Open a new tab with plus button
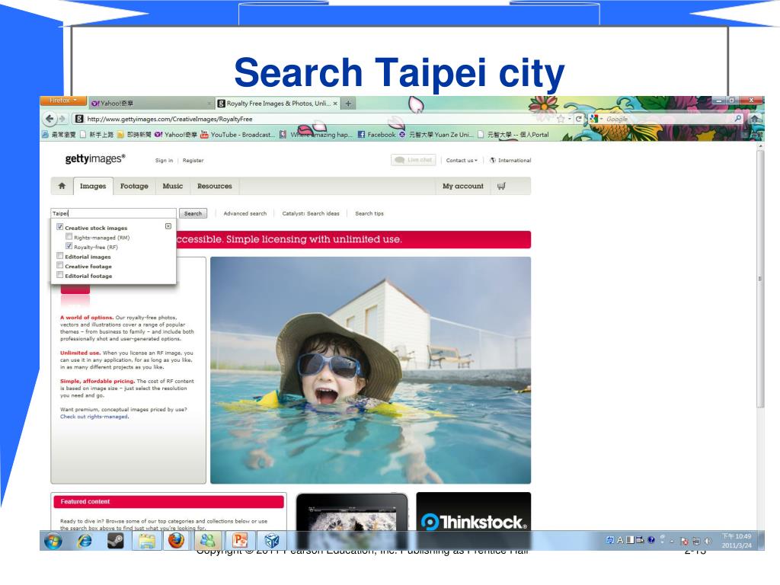 point(348,104)
